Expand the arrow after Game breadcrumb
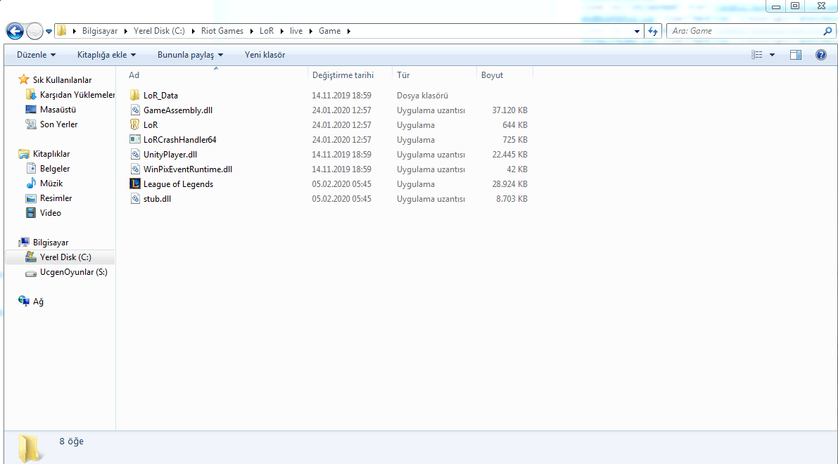 348,31
